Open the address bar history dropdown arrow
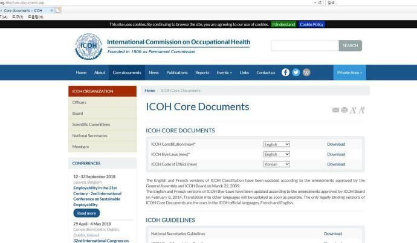 click(x=315, y=2)
